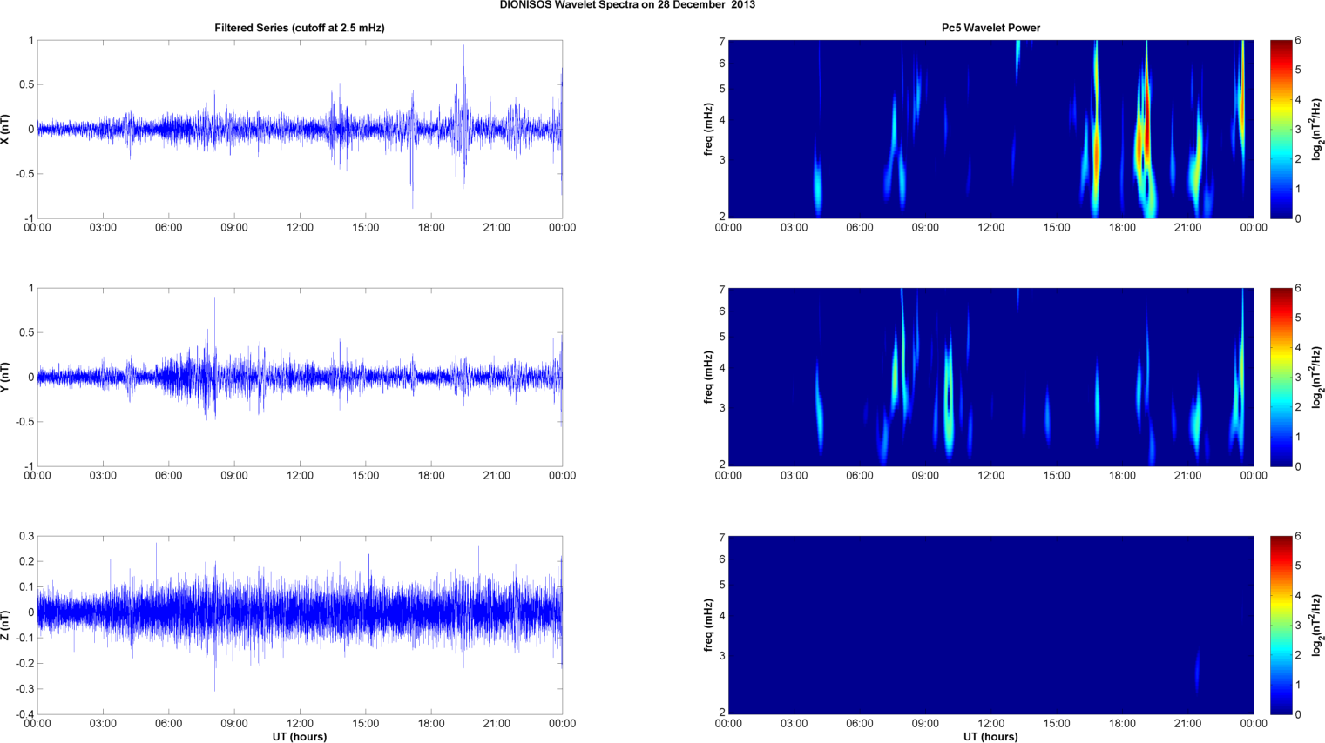Click the '0.2' tick on Z axis
This screenshot has width=1325, height=743.
click(x=26, y=561)
